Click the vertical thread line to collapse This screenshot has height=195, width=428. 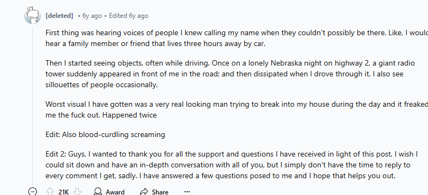pos(33,106)
